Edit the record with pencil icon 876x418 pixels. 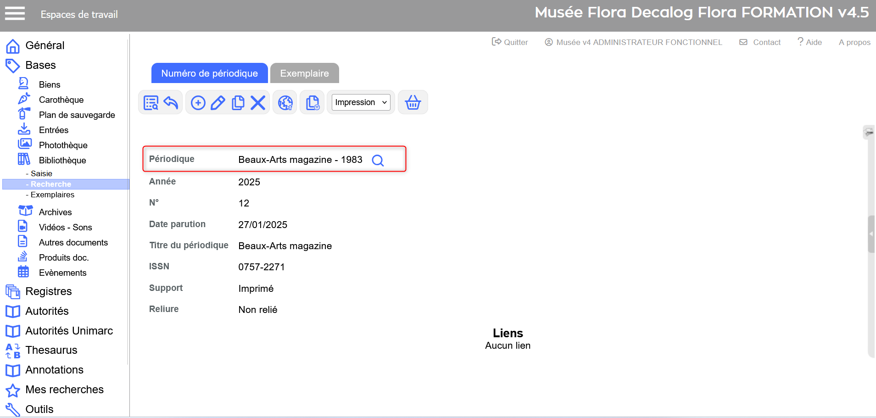point(218,103)
